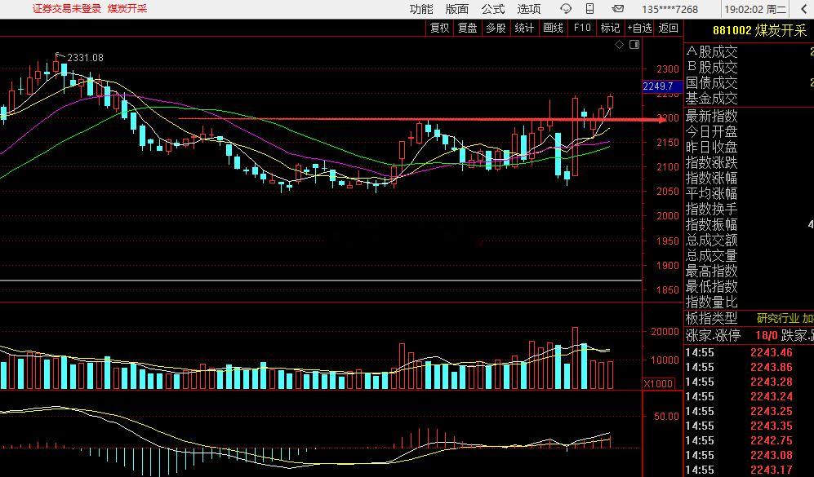814x477 pixels.
Task: Open F10 company info
Action: [x=582, y=28]
